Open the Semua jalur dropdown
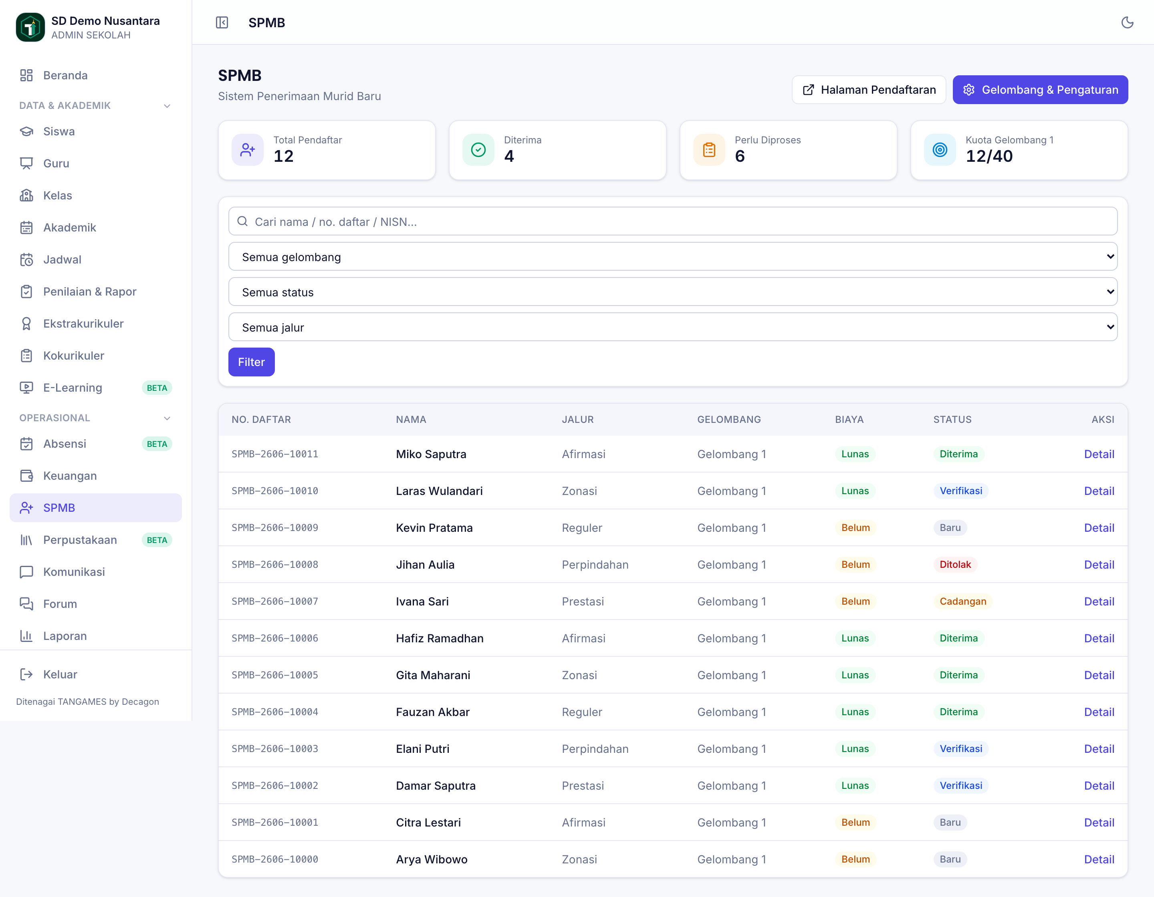This screenshot has width=1154, height=897. click(x=673, y=327)
